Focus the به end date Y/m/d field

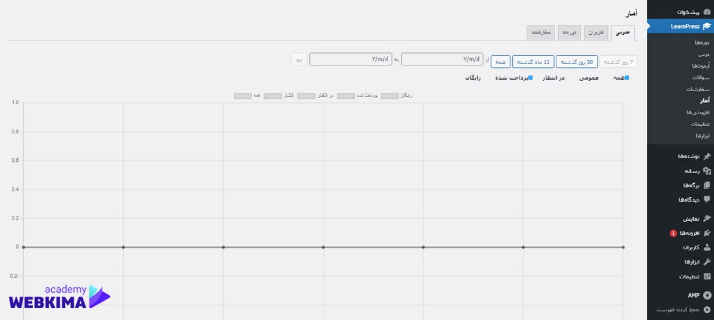(x=351, y=59)
